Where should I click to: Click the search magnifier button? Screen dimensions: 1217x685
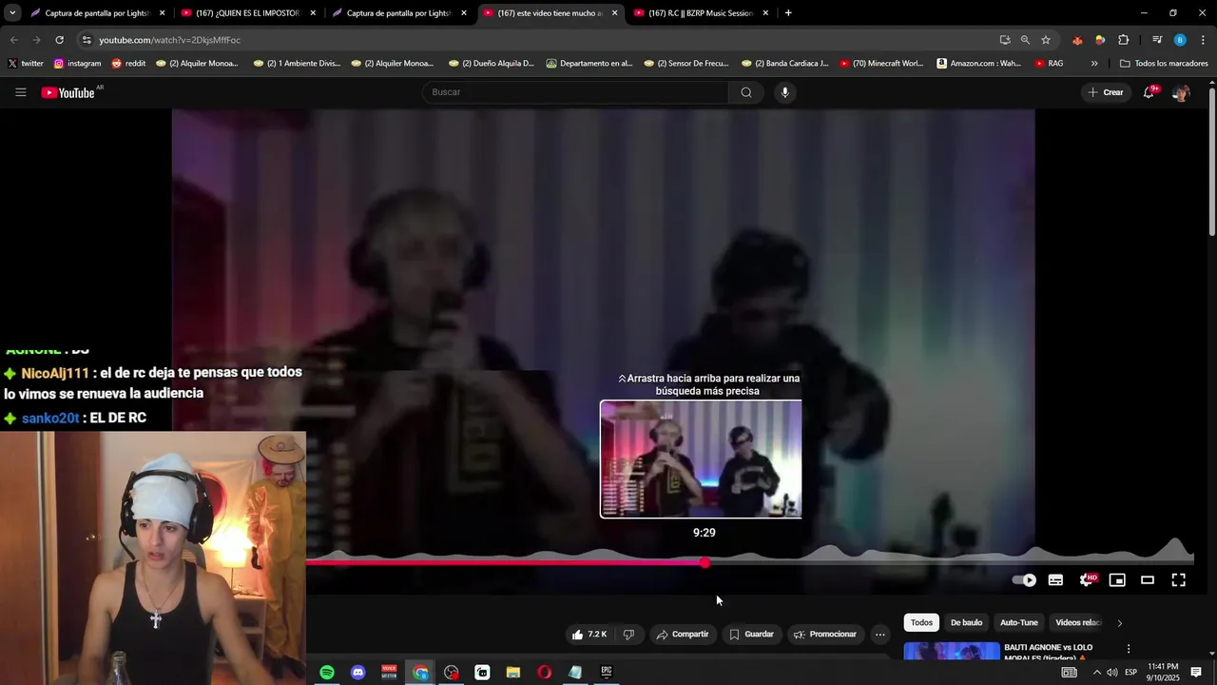(x=746, y=92)
